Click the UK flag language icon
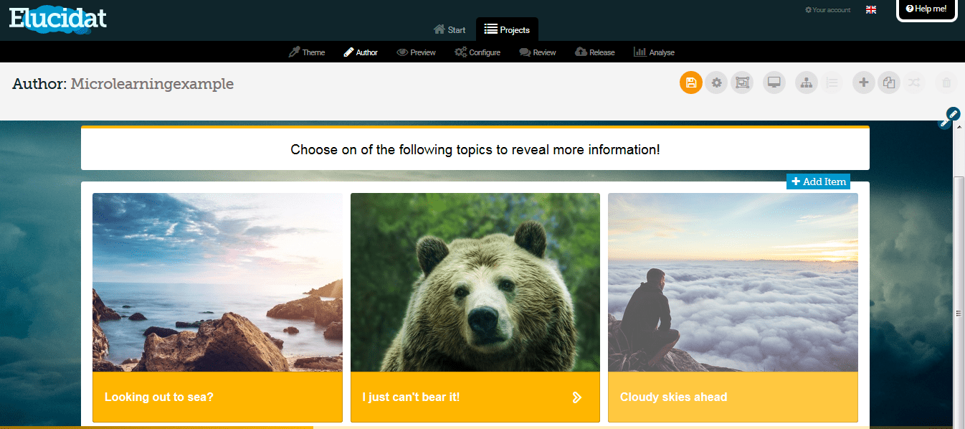965x429 pixels. [871, 9]
